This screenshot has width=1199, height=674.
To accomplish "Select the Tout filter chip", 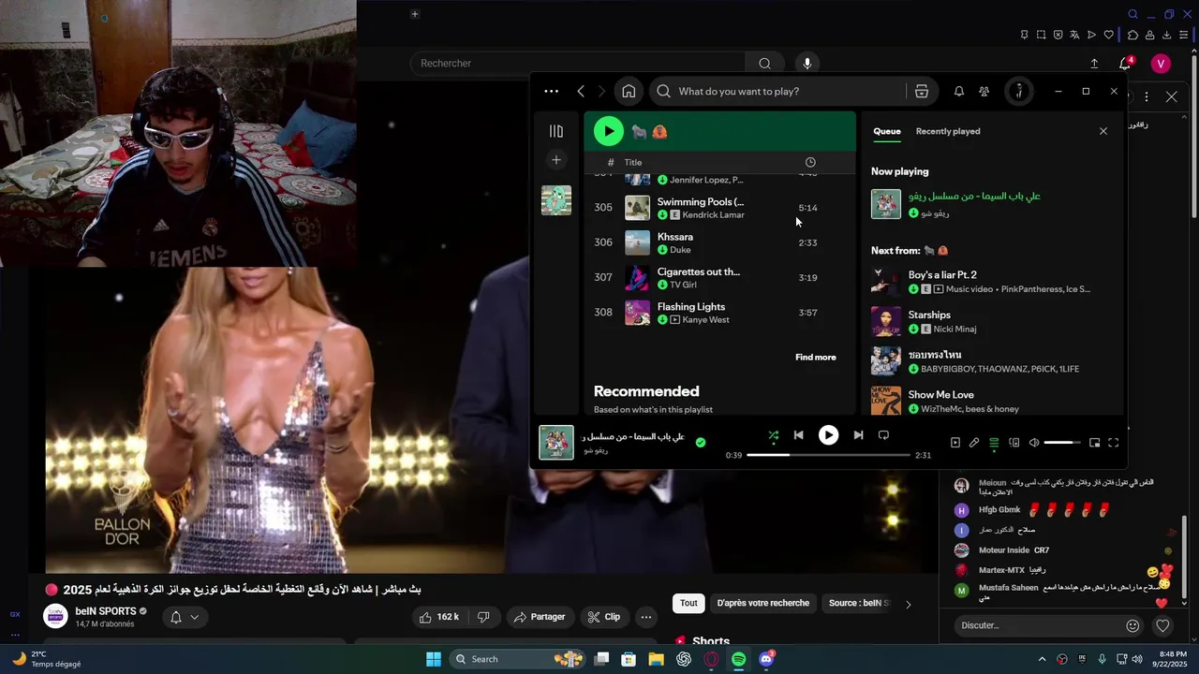I will click(x=688, y=604).
